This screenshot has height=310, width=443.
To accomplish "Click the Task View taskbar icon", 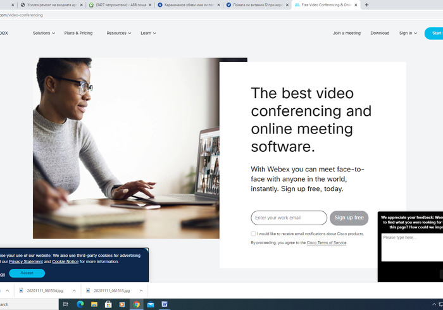I will click(x=66, y=304).
